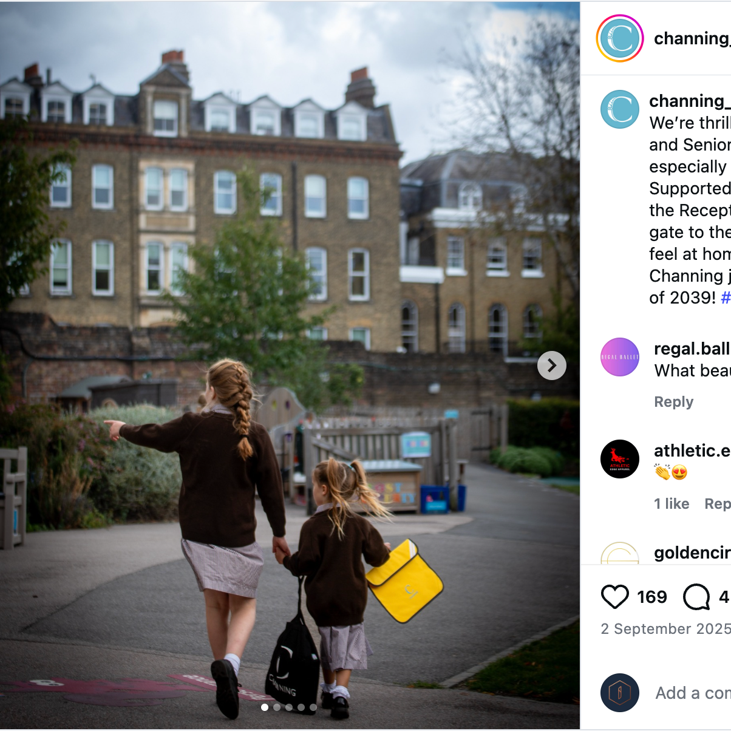Viewport: 731px width, 731px height.
Task: Open the athletic.e commenter's profile name
Action: 692,450
